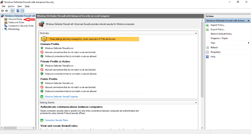Select the Windows Defender Firewall root node
This screenshot has height=134, width=251.
click(x=20, y=16)
